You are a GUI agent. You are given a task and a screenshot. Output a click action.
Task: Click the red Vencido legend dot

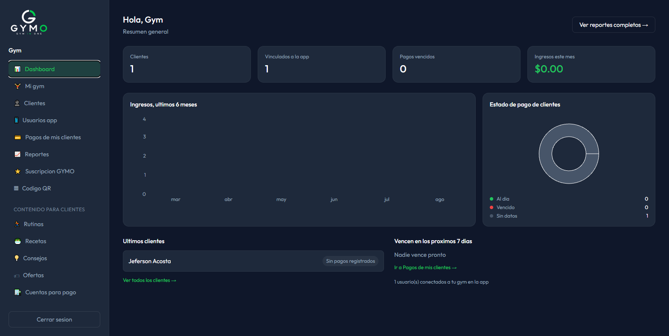click(492, 207)
